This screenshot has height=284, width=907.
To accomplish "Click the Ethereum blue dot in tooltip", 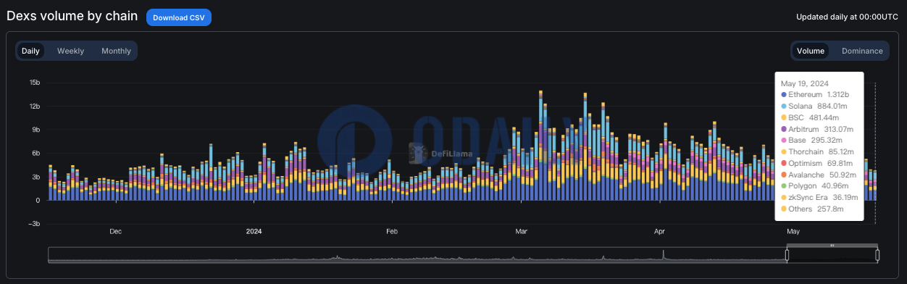I will [784, 95].
